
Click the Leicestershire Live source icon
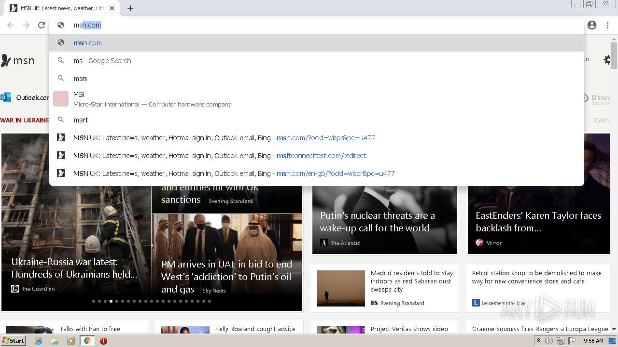click(476, 303)
